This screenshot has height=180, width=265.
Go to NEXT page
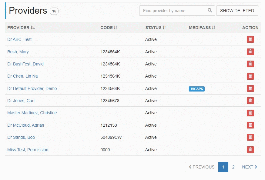(250, 167)
